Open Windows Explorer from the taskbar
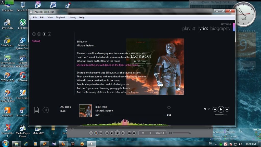This screenshot has height=147, width=261. pos(16,144)
